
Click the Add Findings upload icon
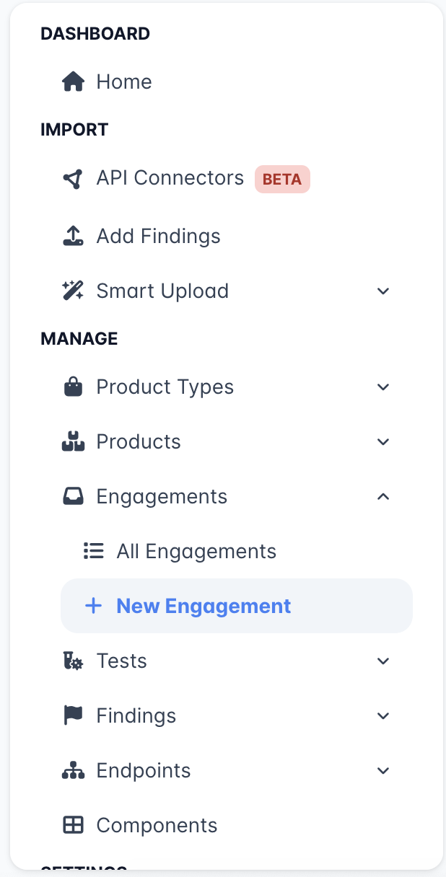click(x=74, y=237)
